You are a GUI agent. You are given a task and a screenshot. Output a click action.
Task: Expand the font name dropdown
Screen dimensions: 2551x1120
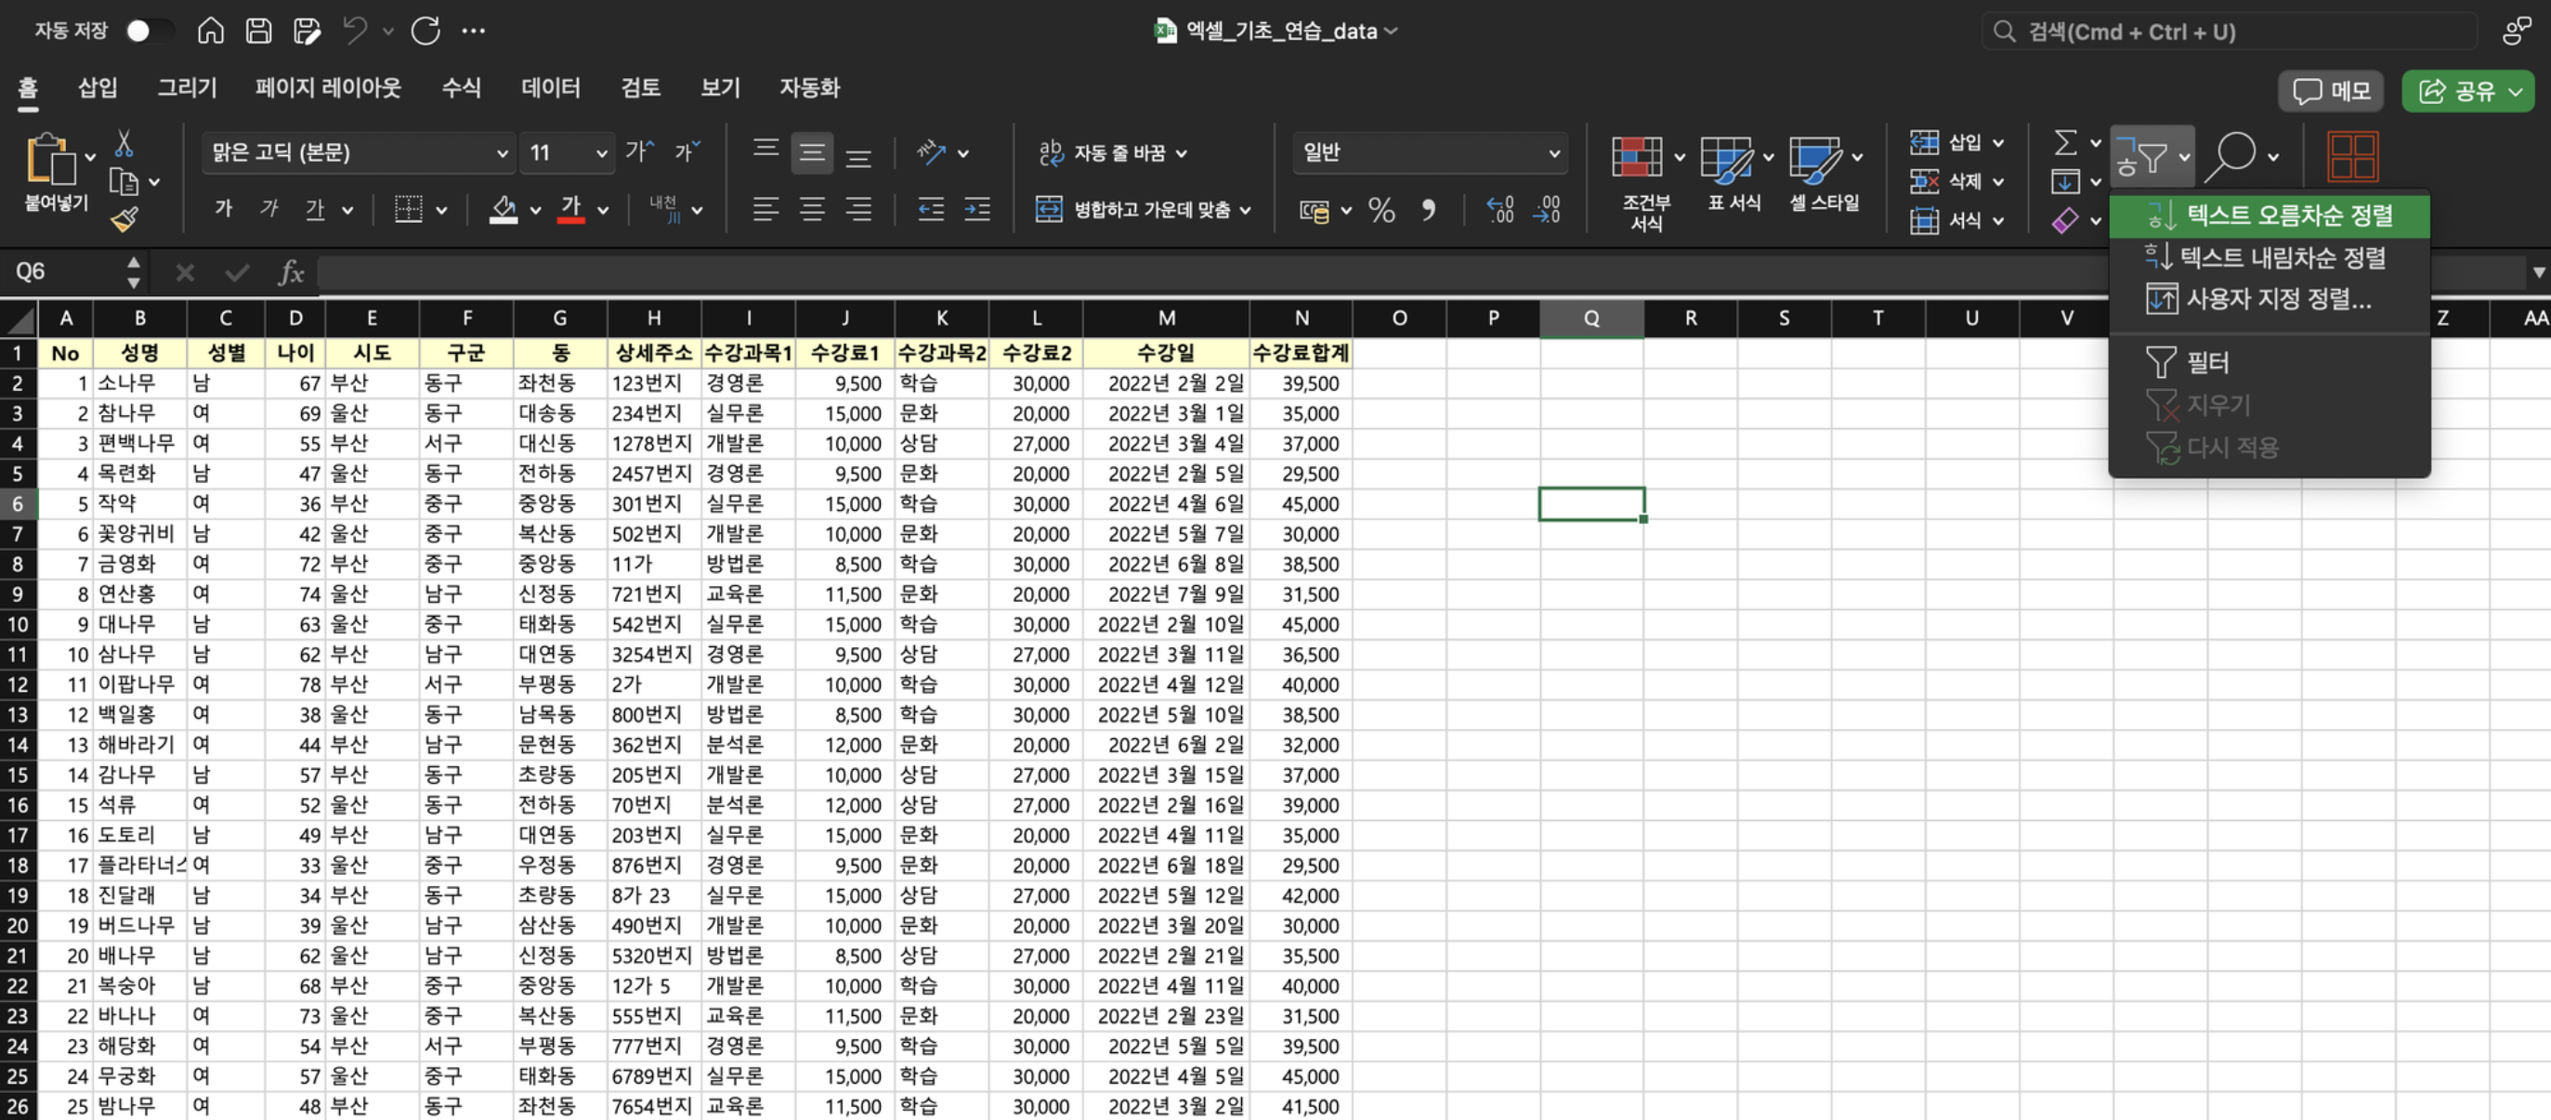[501, 153]
